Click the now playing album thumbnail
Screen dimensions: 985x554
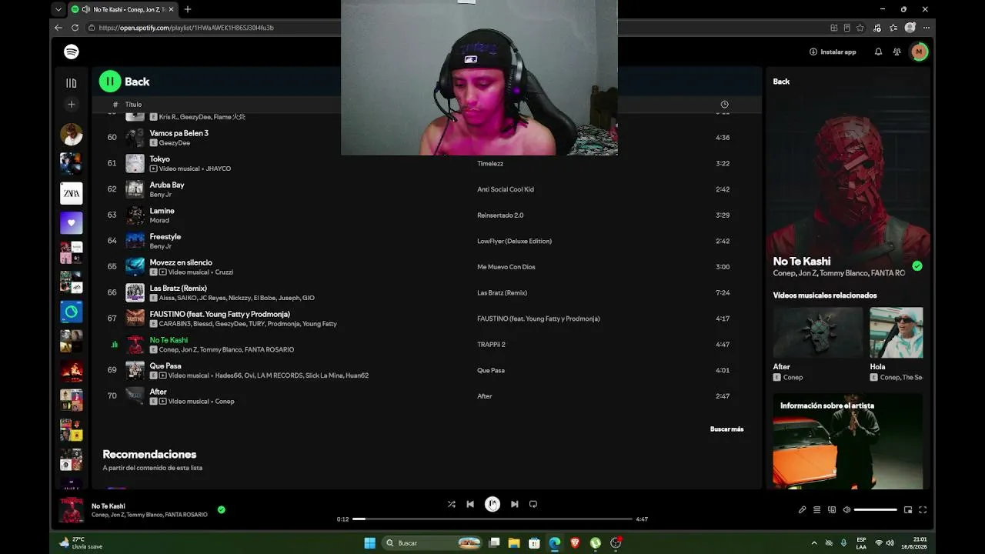click(72, 509)
